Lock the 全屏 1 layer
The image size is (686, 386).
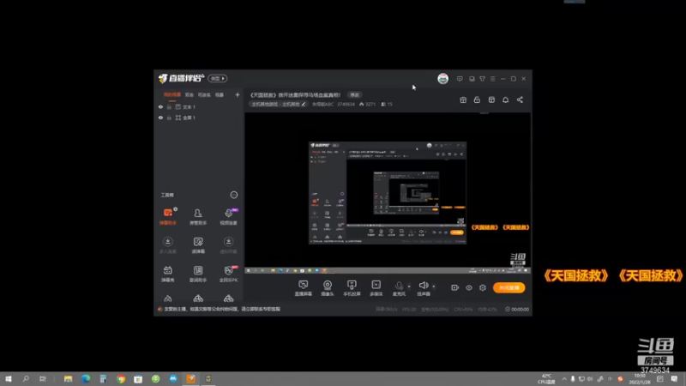169,118
